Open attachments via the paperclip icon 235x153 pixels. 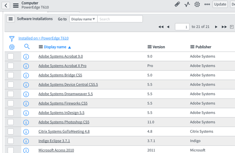[x=177, y=4]
